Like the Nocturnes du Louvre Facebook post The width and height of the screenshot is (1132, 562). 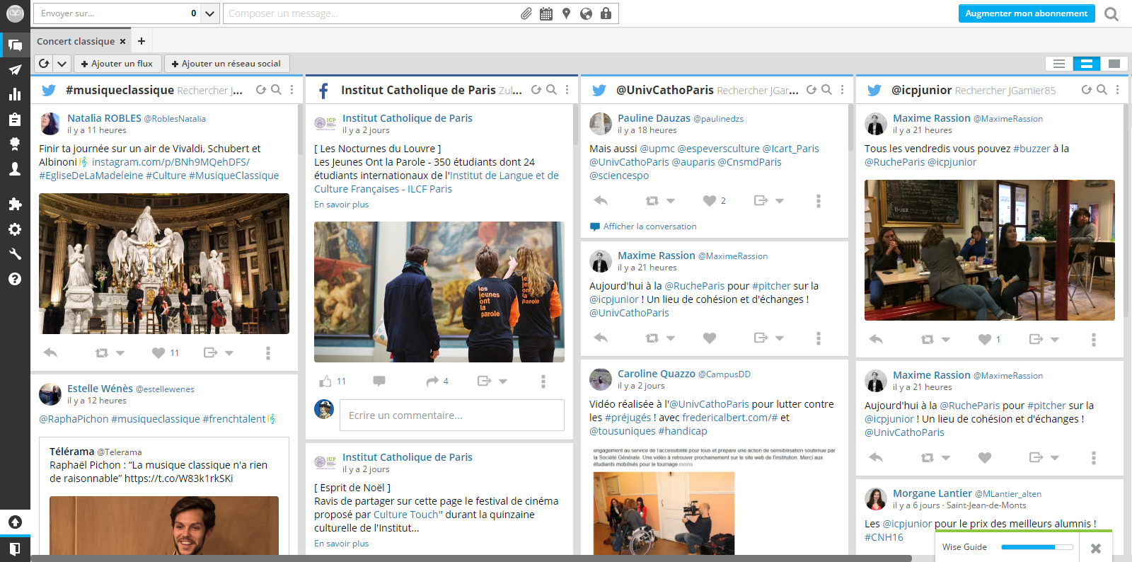(x=325, y=382)
